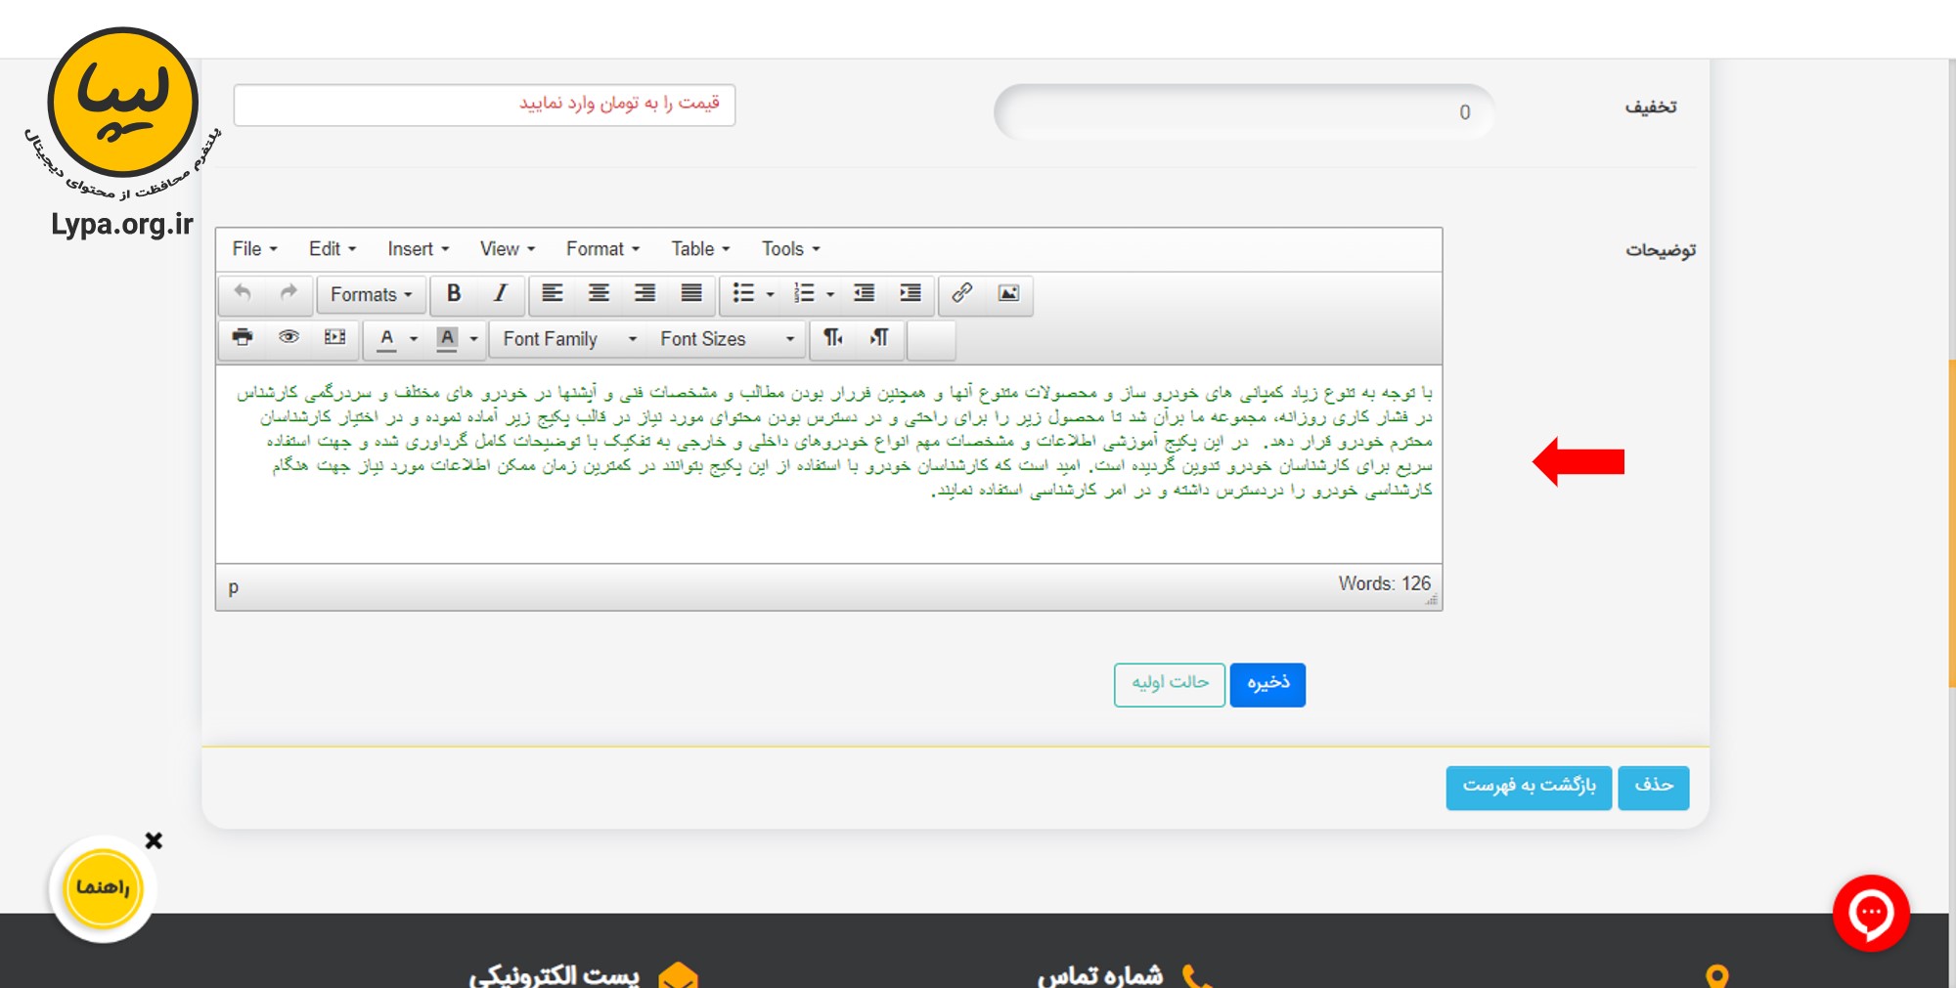The height and width of the screenshot is (988, 1956).
Task: Click the page vertical scrollbar
Action: (1952, 523)
